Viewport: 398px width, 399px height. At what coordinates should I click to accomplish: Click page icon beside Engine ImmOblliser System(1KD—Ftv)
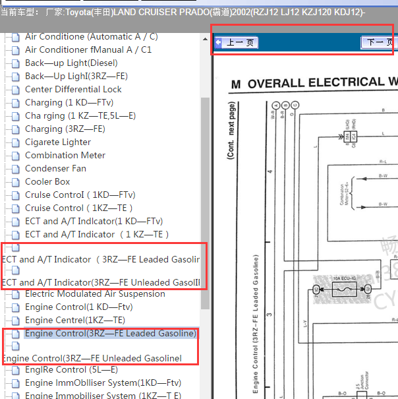coord(16,383)
